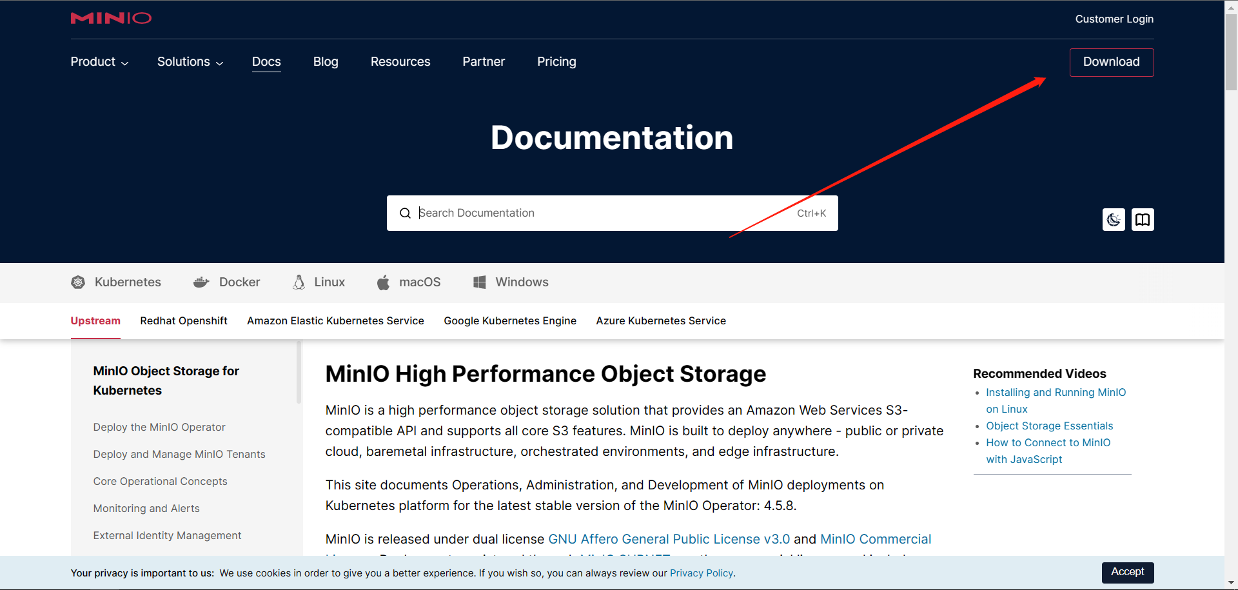Screen dimensions: 1238x590
Task: Open Monitoring and Alerts section
Action: pyautogui.click(x=146, y=509)
